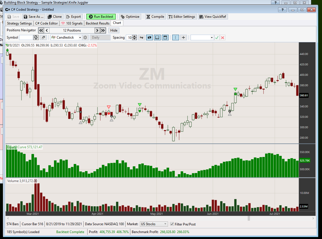Click the green checkmark apply icon
This screenshot has width=322, height=239.
pyautogui.click(x=217, y=37)
